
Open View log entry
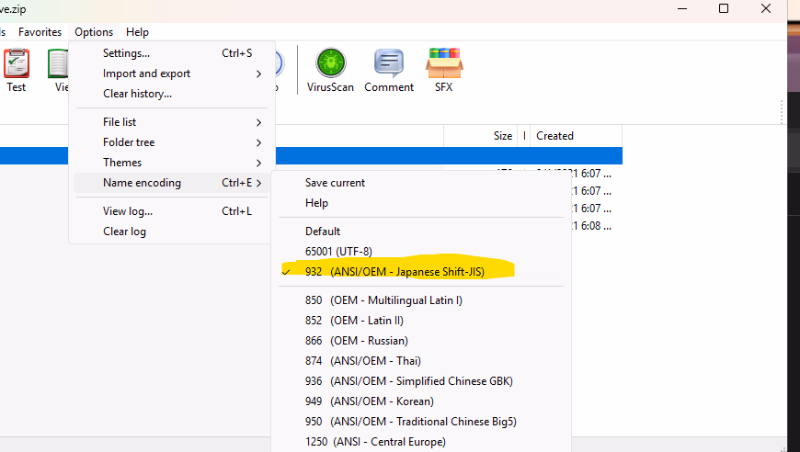tap(128, 211)
